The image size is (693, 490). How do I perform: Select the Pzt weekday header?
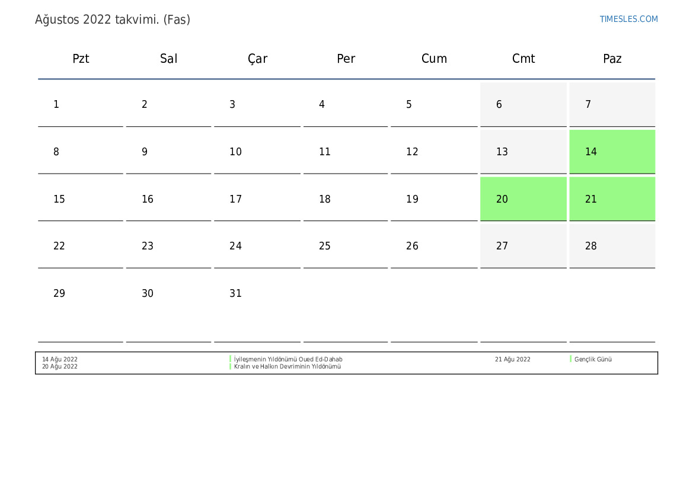[81, 59]
